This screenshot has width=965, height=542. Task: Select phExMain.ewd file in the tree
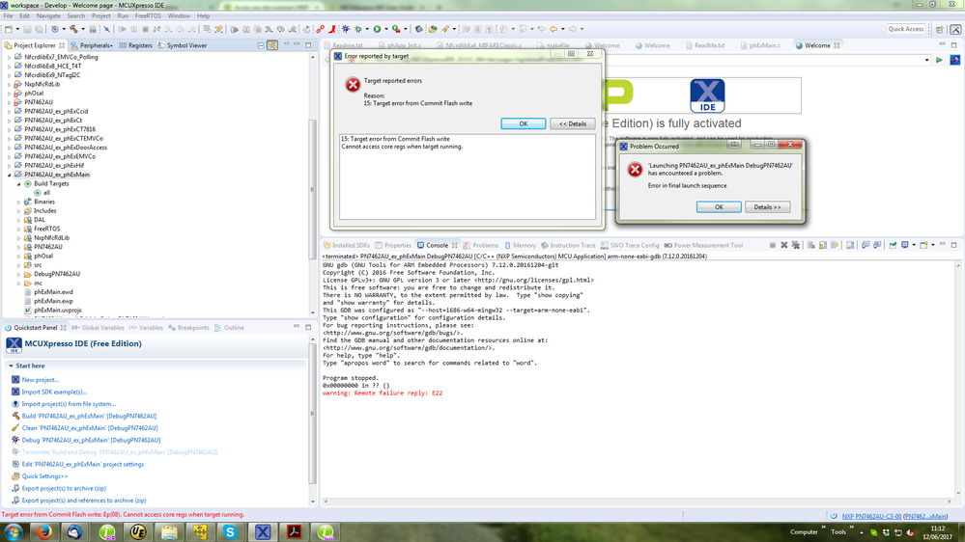(x=53, y=292)
